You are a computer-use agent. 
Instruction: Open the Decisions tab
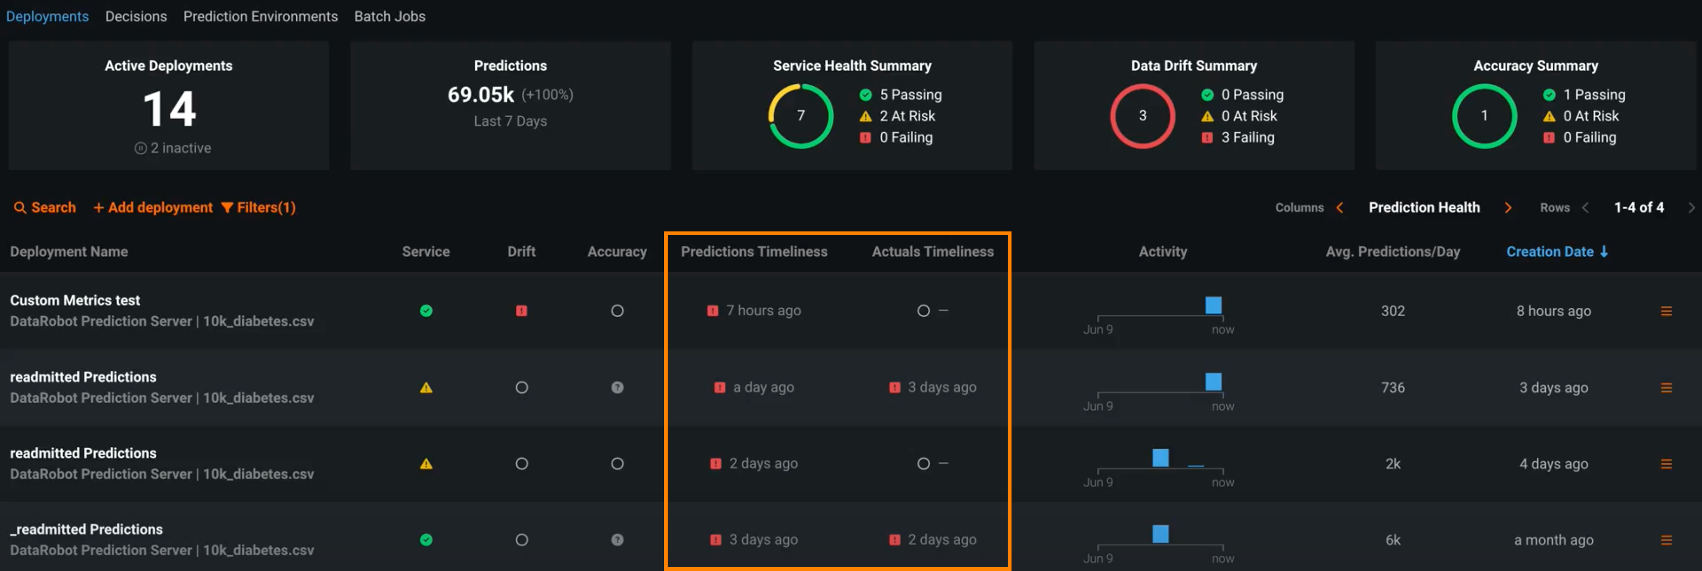pyautogui.click(x=135, y=17)
